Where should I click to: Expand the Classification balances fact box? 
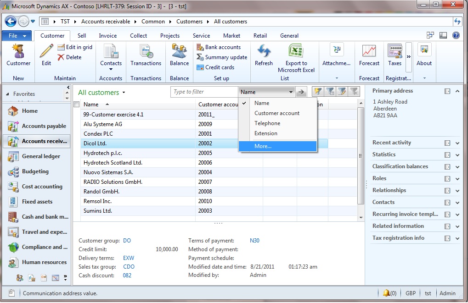point(457,167)
